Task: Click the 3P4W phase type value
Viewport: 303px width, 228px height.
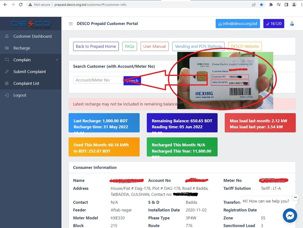Action: [x=191, y=218]
